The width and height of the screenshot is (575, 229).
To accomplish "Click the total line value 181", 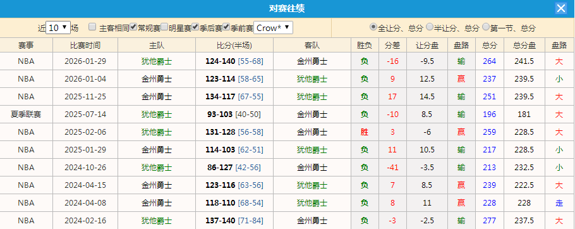I will click(x=524, y=114).
